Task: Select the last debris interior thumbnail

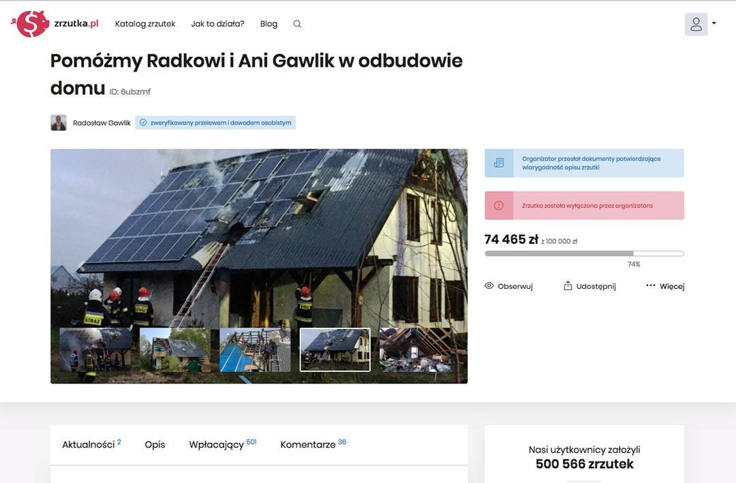Action: click(415, 349)
